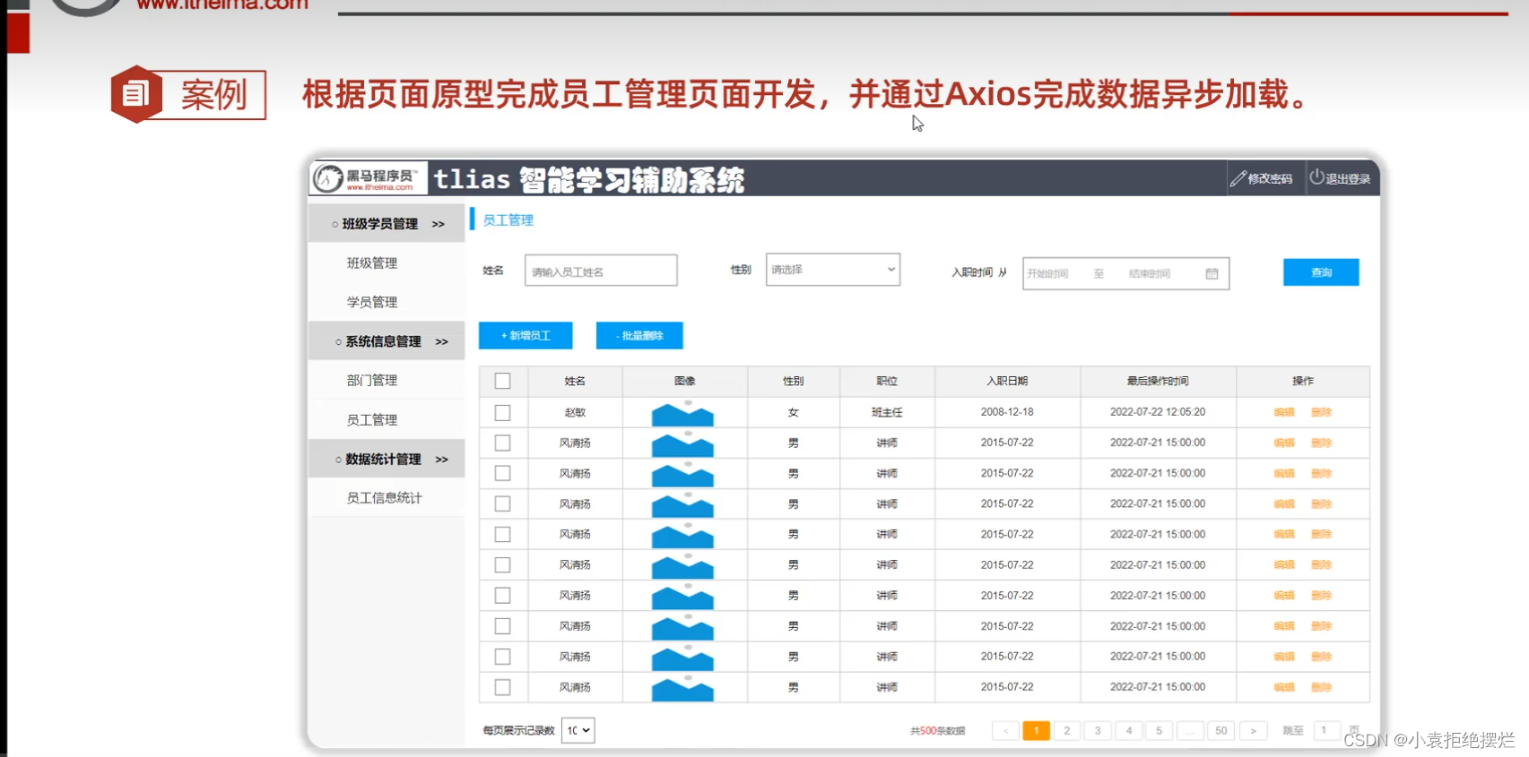Go to pagination page 50

point(1221,731)
